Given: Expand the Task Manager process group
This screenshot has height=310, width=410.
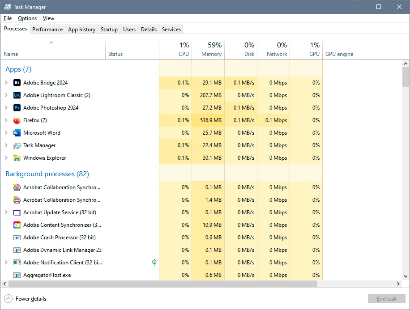Looking at the screenshot, I should coord(6,145).
